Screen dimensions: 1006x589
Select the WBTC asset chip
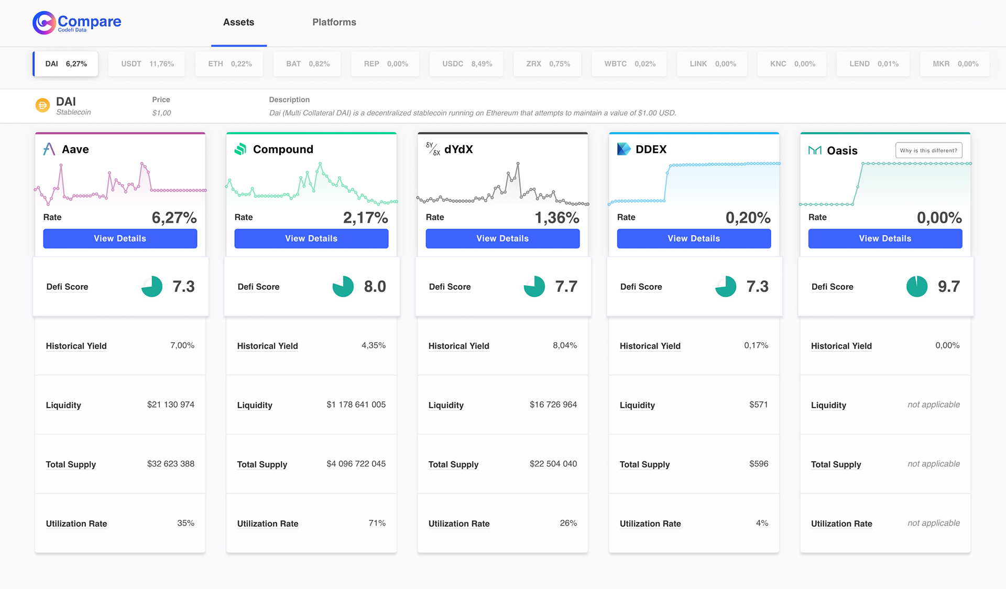629,64
